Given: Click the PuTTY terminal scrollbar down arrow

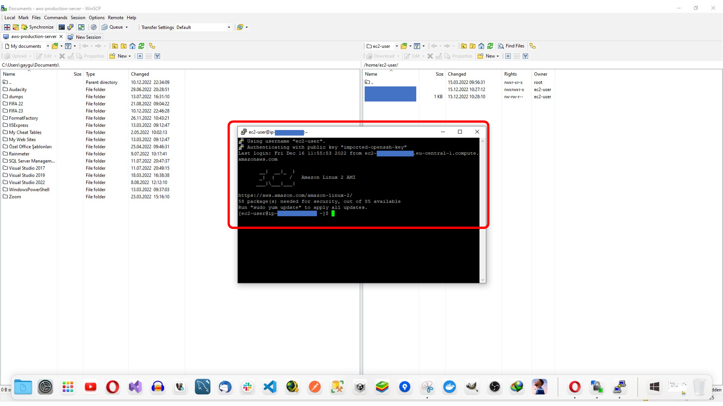Looking at the screenshot, I should coord(483,280).
